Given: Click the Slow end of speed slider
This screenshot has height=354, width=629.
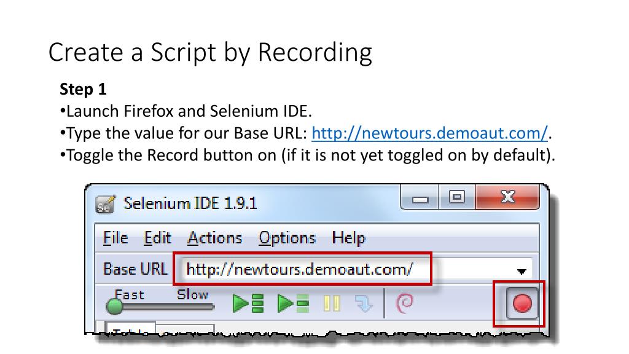Looking at the screenshot, I should (193, 294).
